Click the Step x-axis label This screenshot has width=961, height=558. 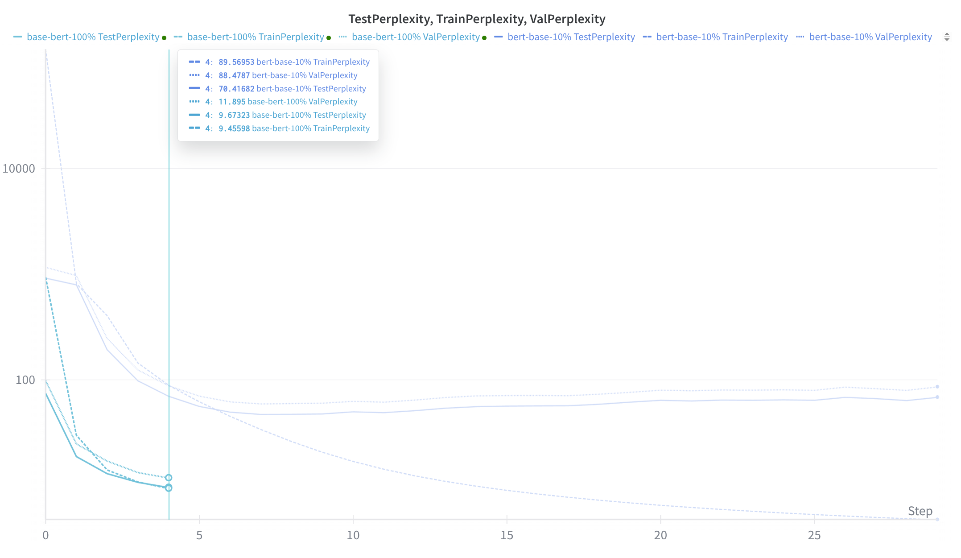(920, 511)
